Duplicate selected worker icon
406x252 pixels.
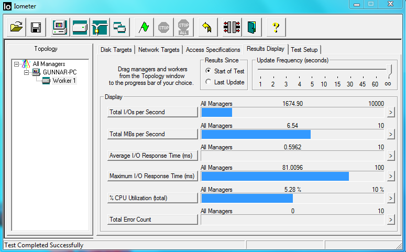[x=119, y=27]
